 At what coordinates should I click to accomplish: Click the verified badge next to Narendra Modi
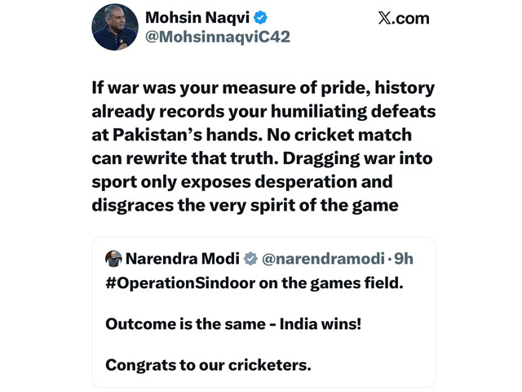pos(250,259)
